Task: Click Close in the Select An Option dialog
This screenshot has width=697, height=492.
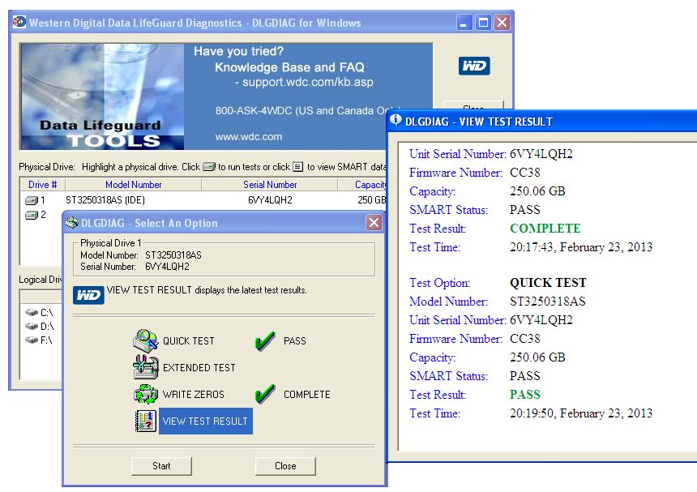Action: pyautogui.click(x=285, y=466)
